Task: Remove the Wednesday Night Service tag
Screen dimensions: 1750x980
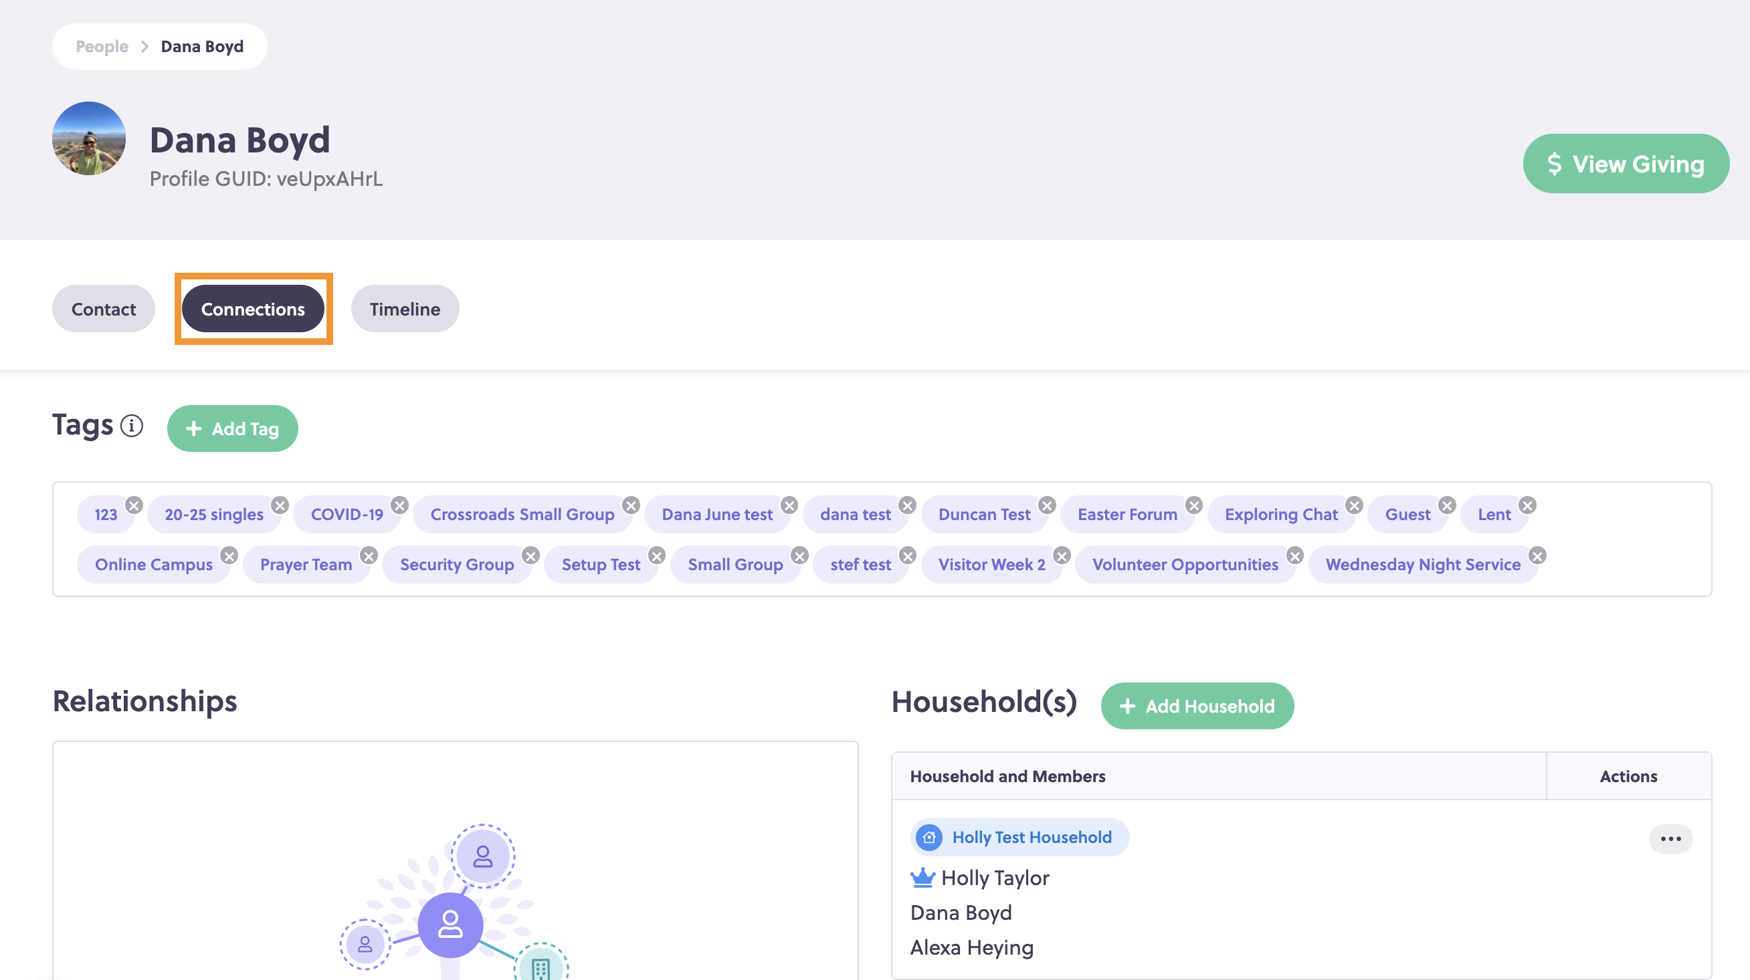Action: pos(1537,556)
